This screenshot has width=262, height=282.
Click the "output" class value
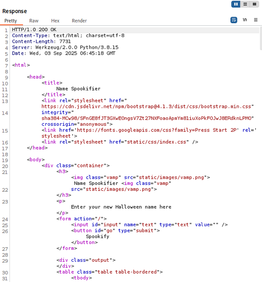(100, 260)
